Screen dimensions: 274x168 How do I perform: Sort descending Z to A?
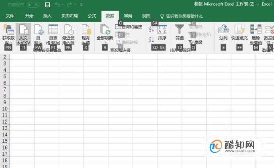pyautogui.click(x=151, y=39)
